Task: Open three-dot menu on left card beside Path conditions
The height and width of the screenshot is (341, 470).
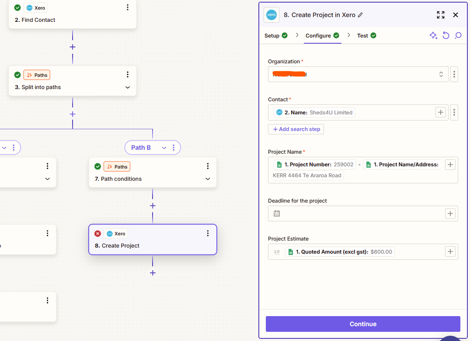Action: point(47,166)
